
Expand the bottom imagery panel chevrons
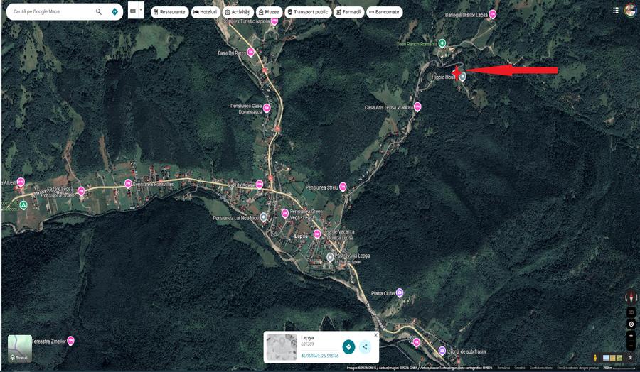tap(631, 357)
